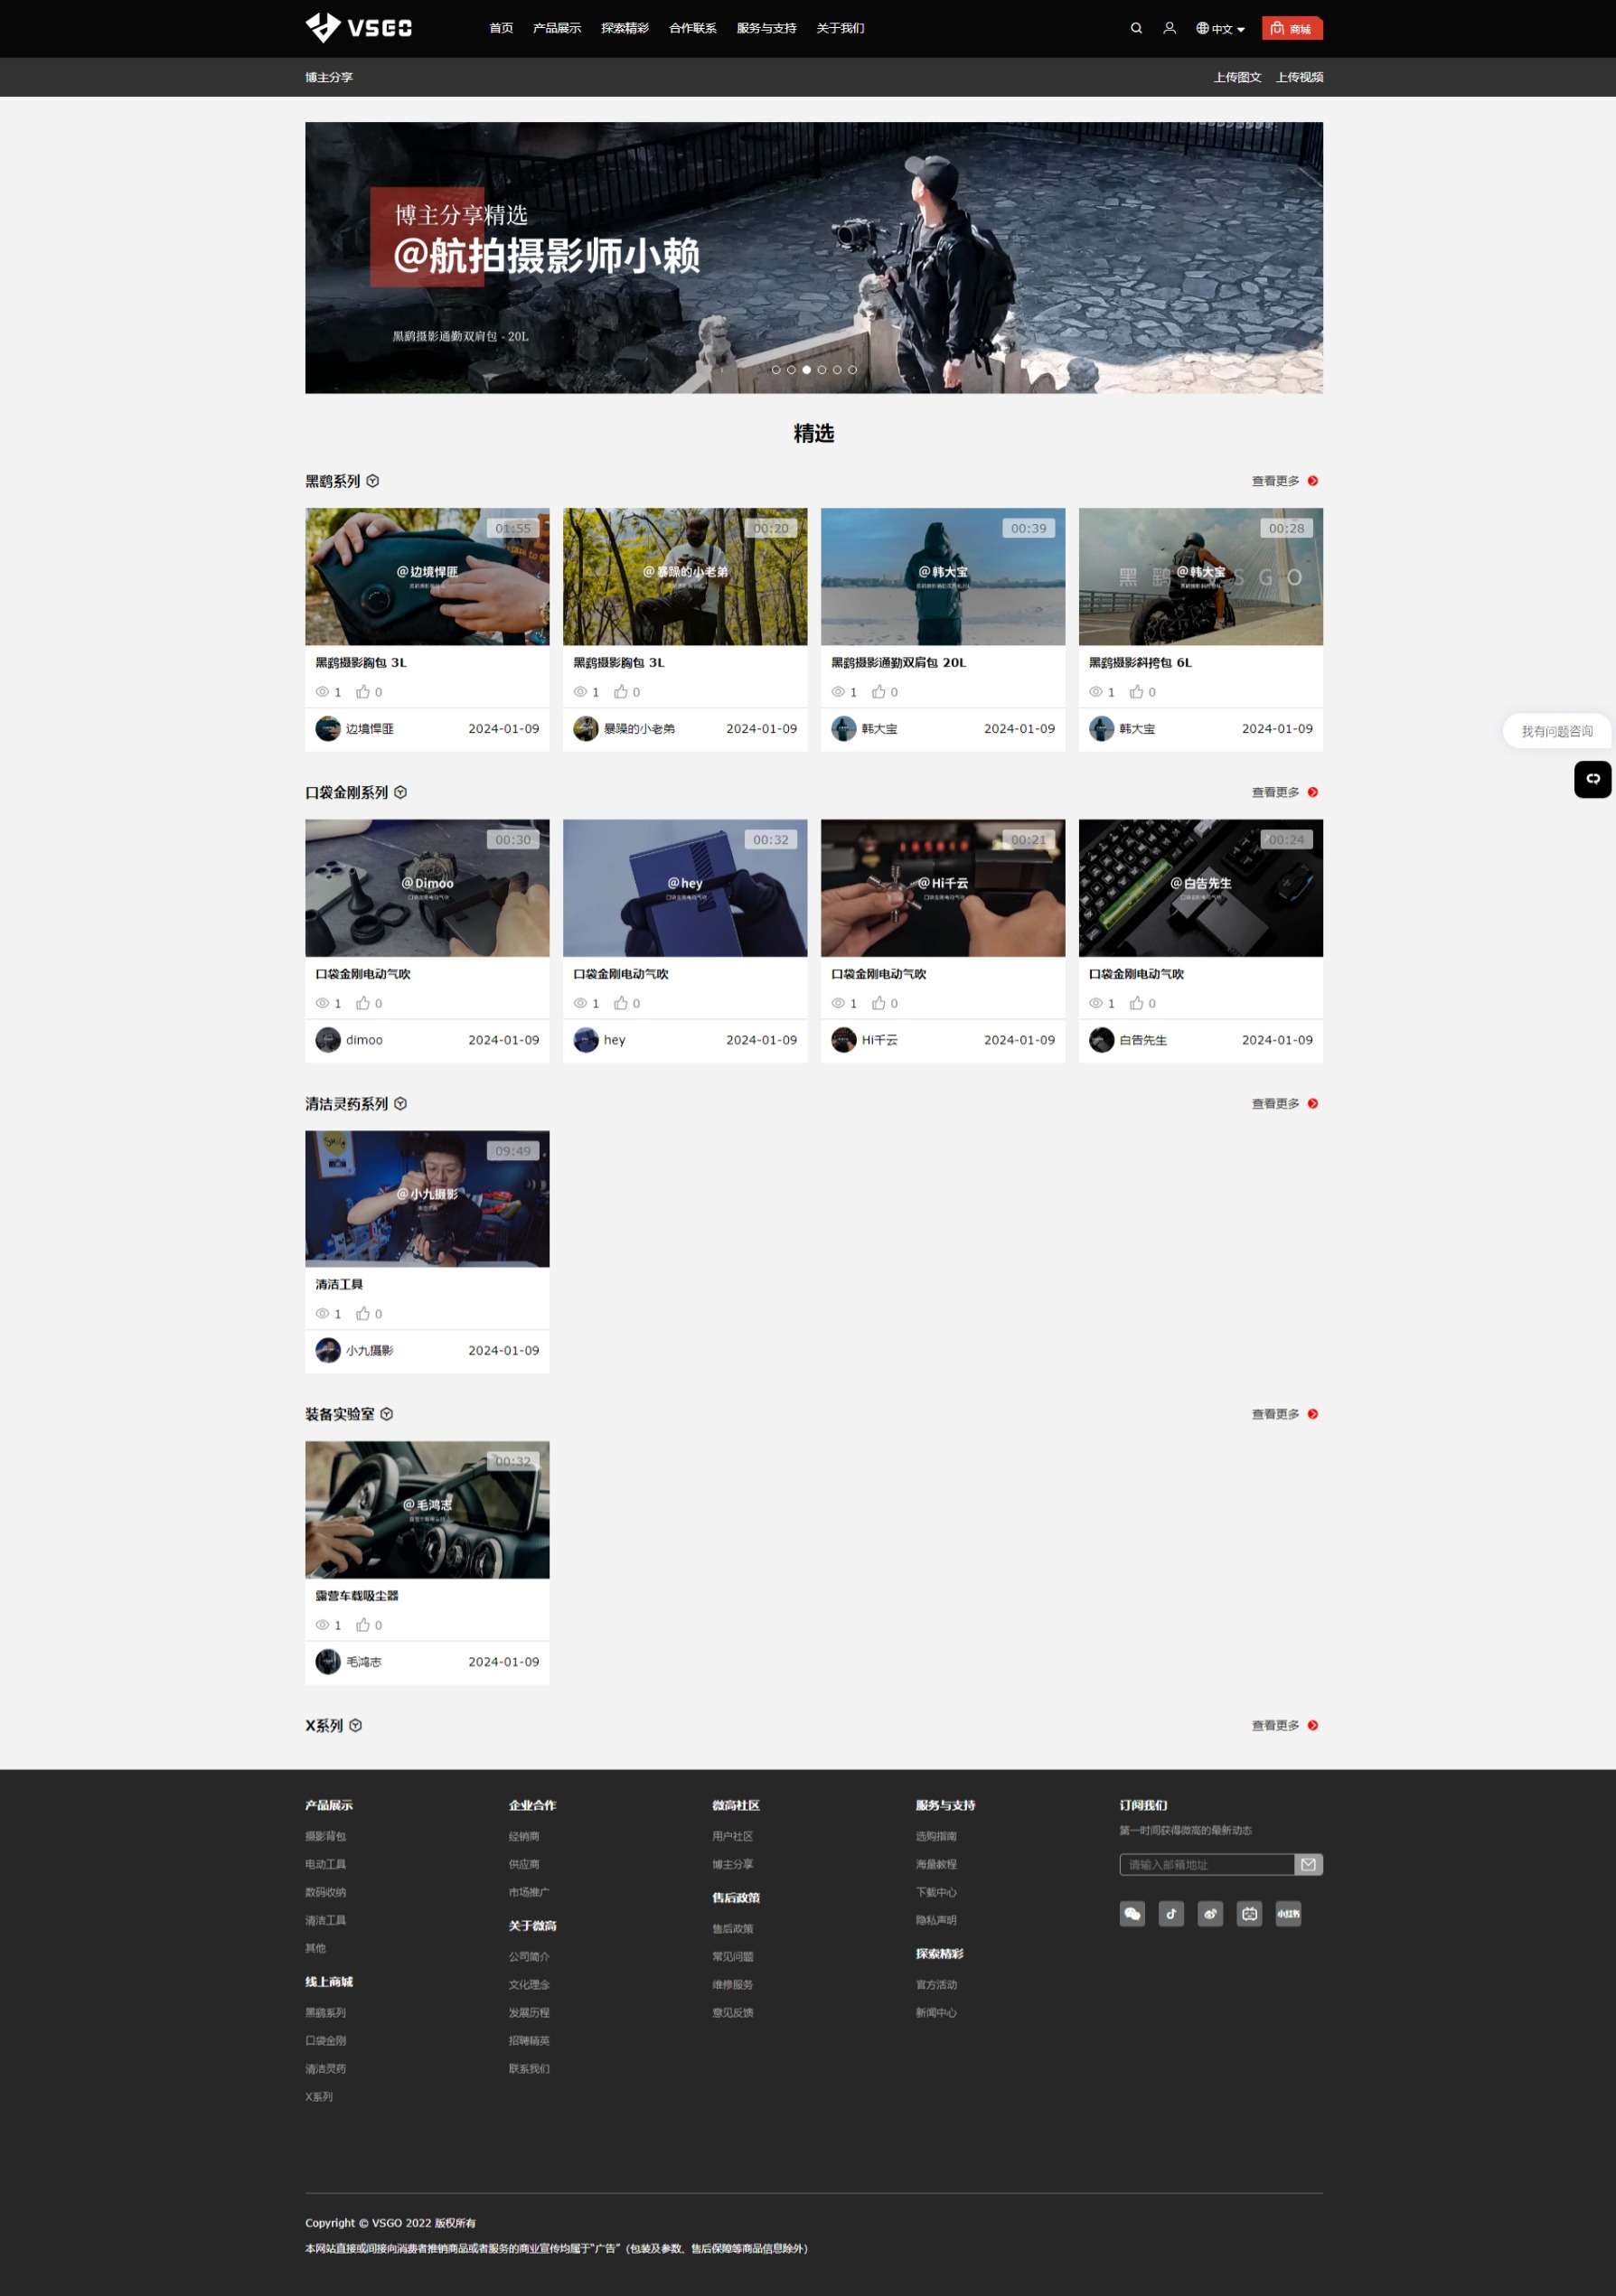Image resolution: width=1616 pixels, height=2296 pixels.
Task: Select the fourth carousel pagination dot
Action: pos(823,370)
